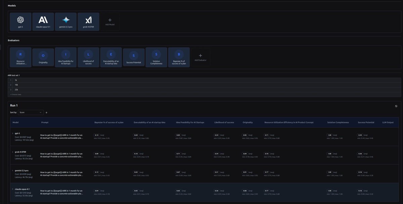Viewport: 403px width, 204px height.
Task: Click 'Idea Feasibility for AI Startups' column header
Action: tap(190, 122)
